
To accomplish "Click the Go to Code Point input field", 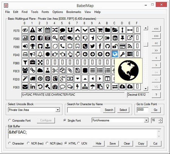I will coord(143,110).
